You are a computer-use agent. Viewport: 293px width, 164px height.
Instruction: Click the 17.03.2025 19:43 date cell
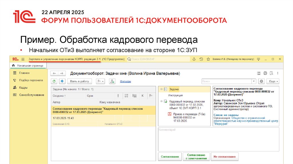(x=63, y=118)
